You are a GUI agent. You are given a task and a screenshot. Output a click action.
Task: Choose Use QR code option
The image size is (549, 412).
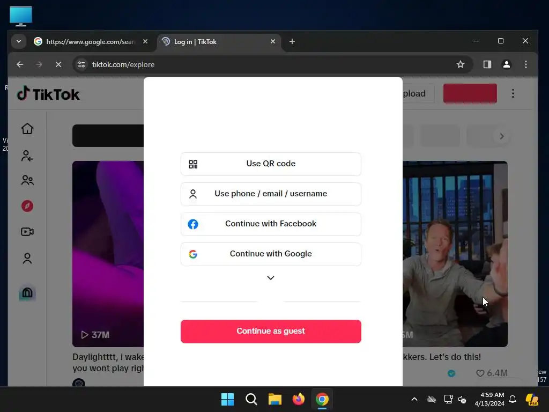pyautogui.click(x=271, y=164)
